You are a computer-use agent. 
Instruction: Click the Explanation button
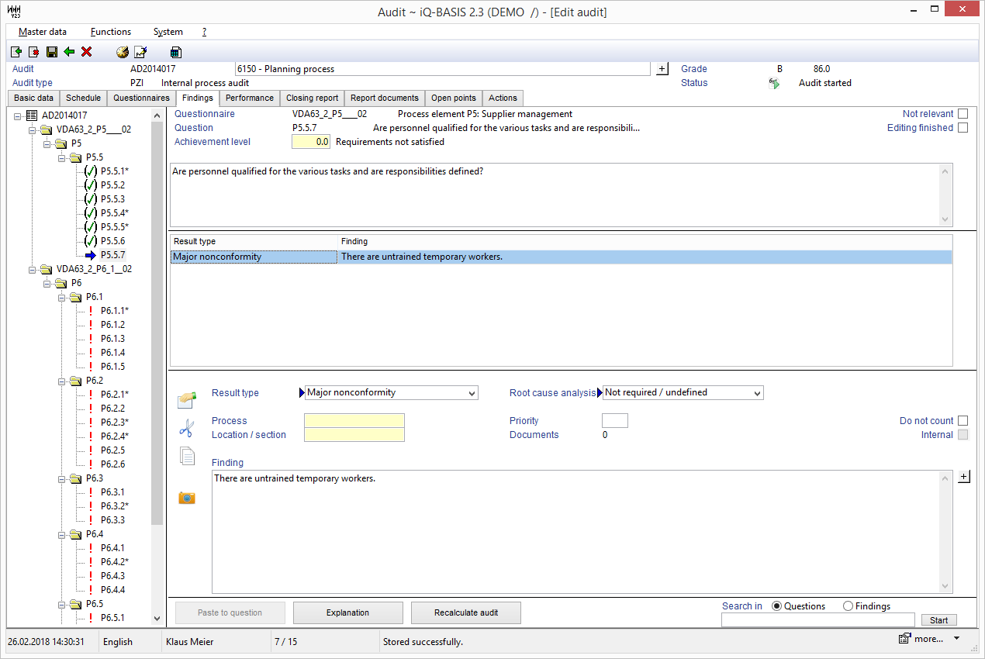[348, 612]
